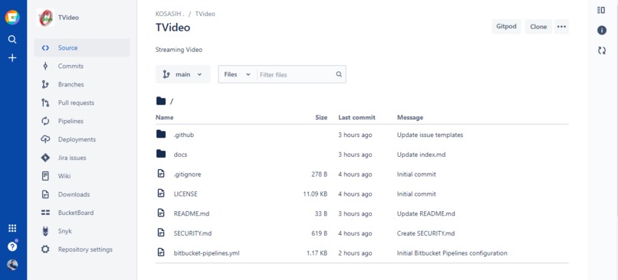Open Downloads in the sidebar

(82, 194)
